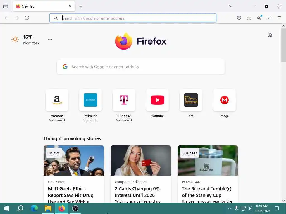Click the page scrollbar thumb
Viewport: 286px width, 214px height.
283,45
